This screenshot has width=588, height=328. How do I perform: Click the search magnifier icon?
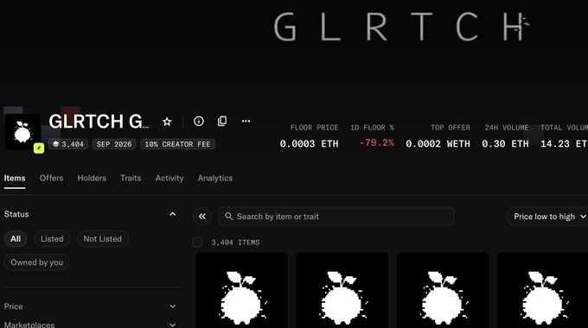(228, 217)
